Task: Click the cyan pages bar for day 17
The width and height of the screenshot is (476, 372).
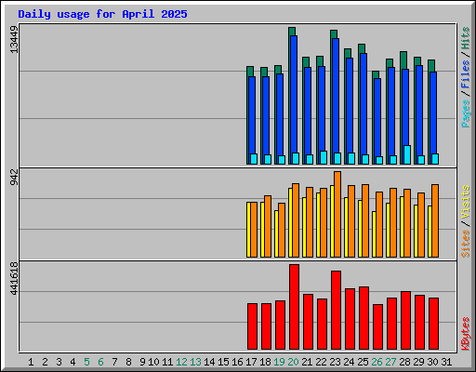Action: [x=254, y=159]
